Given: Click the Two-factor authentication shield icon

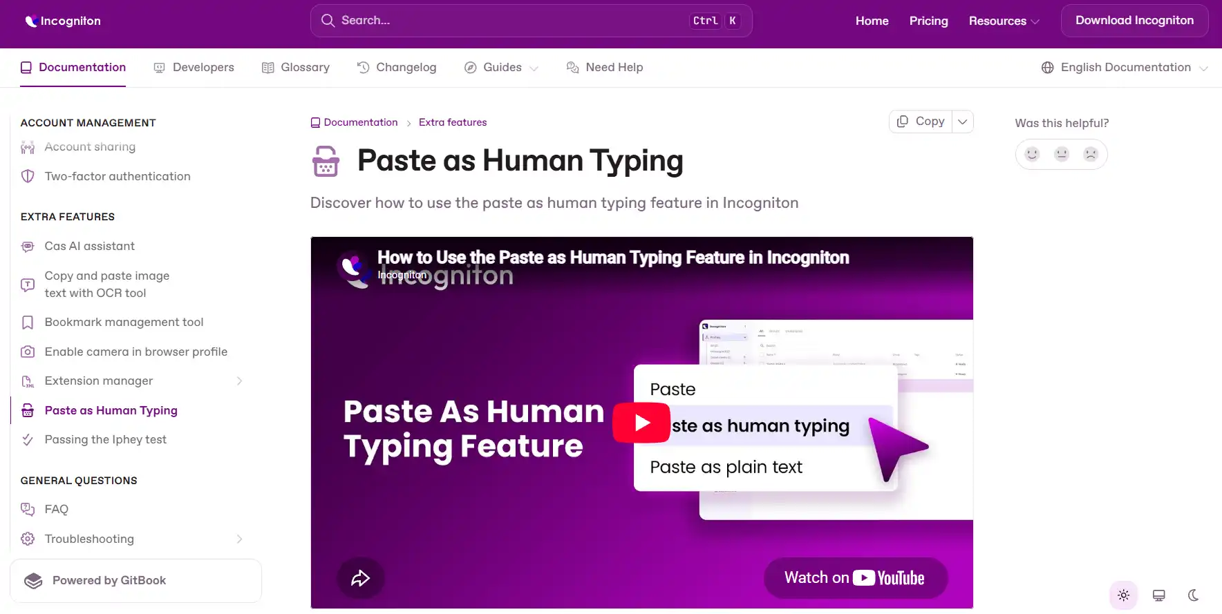Looking at the screenshot, I should pyautogui.click(x=28, y=177).
